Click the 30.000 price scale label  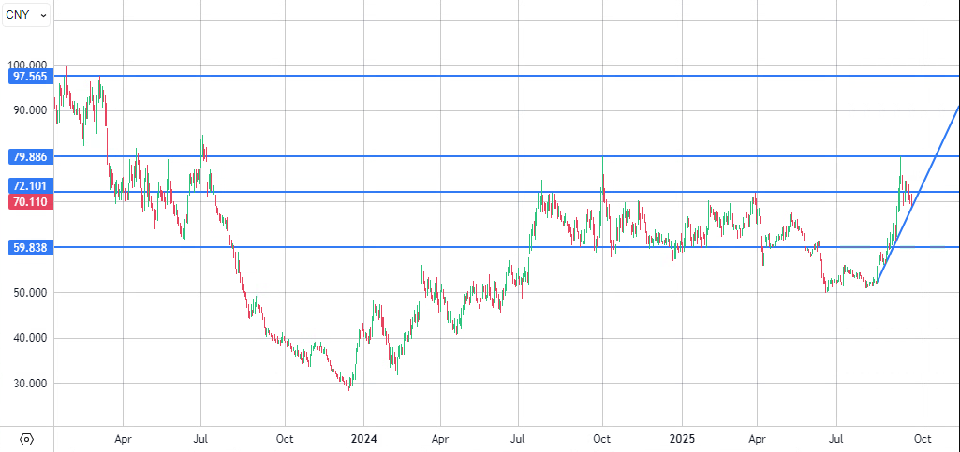tap(30, 384)
